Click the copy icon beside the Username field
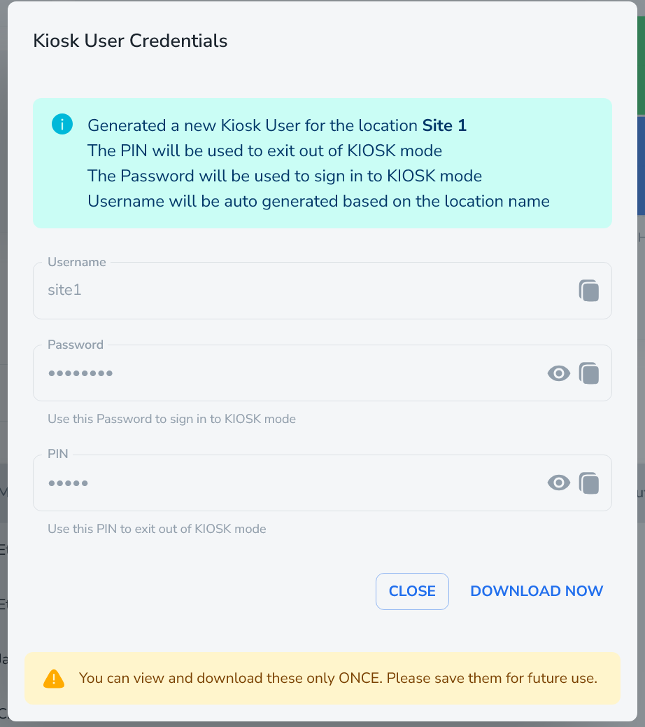Image resolution: width=645 pixels, height=727 pixels. coord(589,290)
